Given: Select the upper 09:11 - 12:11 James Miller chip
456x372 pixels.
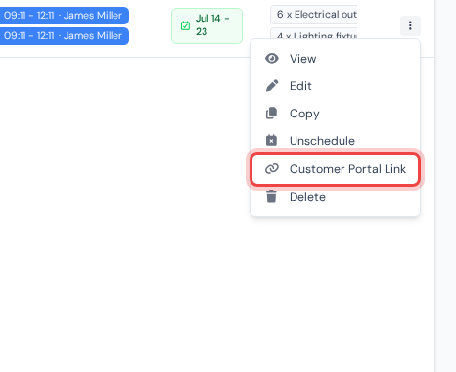Looking at the screenshot, I should [x=64, y=16].
